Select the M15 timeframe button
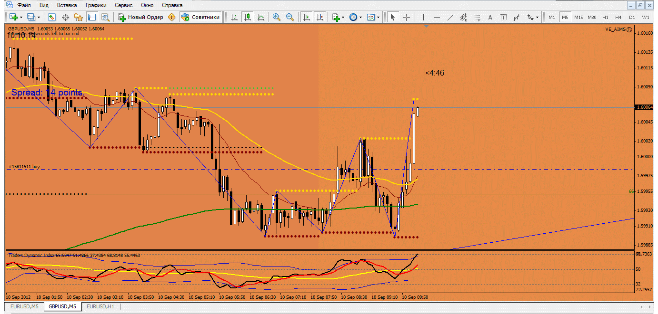Image resolution: width=658 pixels, height=314 pixels. pyautogui.click(x=578, y=17)
